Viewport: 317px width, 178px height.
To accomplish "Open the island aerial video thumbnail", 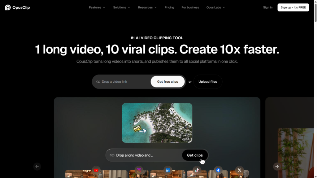I will [157, 123].
